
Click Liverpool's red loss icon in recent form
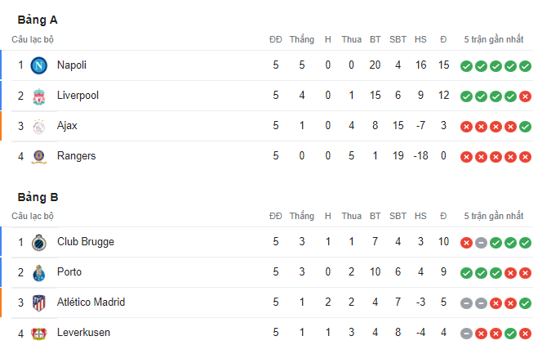point(525,96)
